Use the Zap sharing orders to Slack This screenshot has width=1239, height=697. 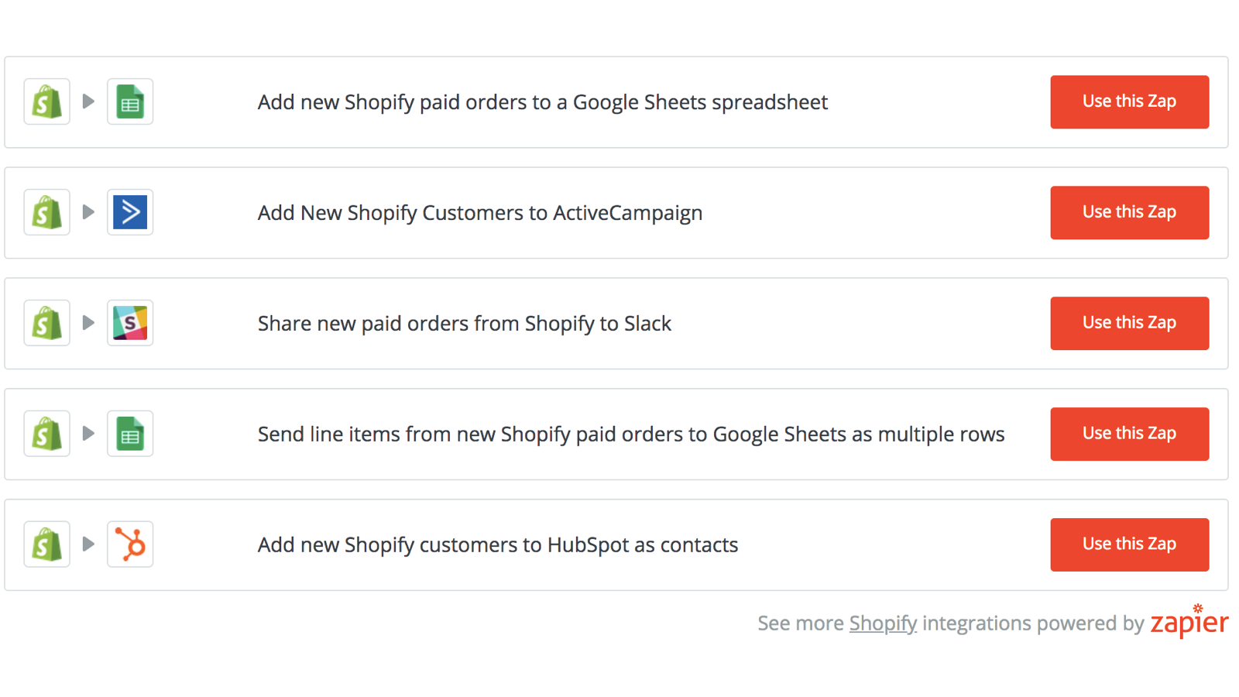click(x=1129, y=323)
